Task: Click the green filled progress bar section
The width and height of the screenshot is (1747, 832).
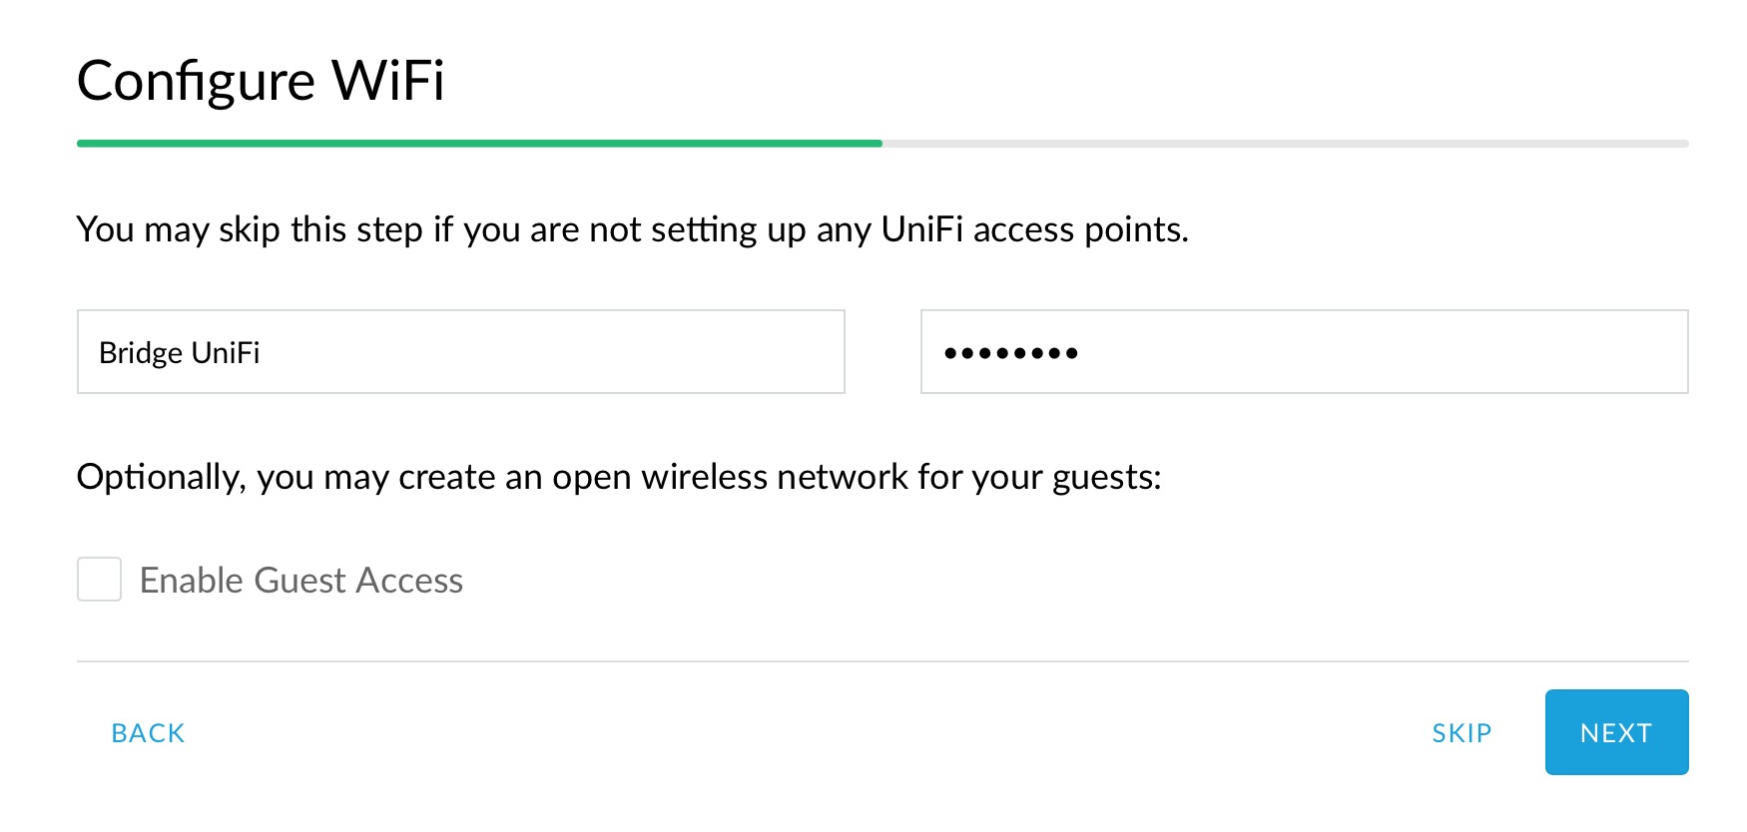Action: click(479, 144)
